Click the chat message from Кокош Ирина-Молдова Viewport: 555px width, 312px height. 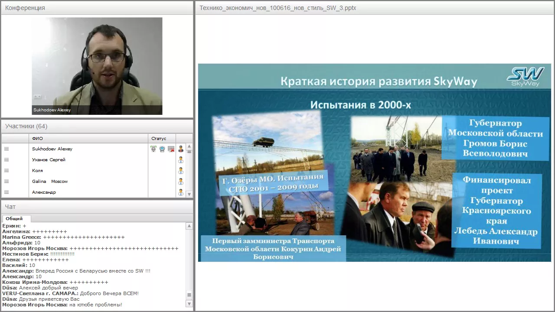[55, 283]
